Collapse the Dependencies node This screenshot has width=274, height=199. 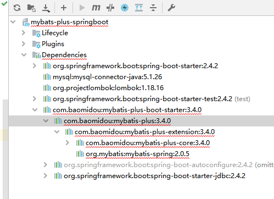click(24, 55)
